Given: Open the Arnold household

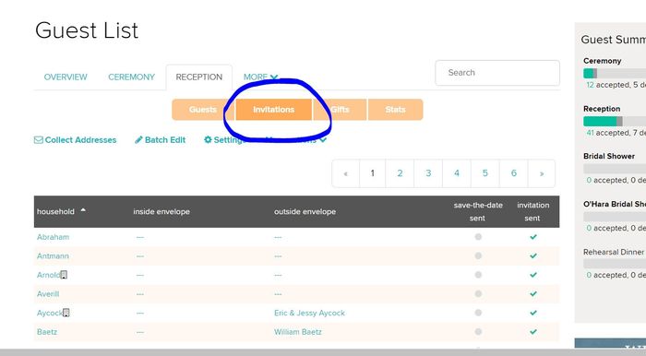Looking at the screenshot, I should pos(49,275).
